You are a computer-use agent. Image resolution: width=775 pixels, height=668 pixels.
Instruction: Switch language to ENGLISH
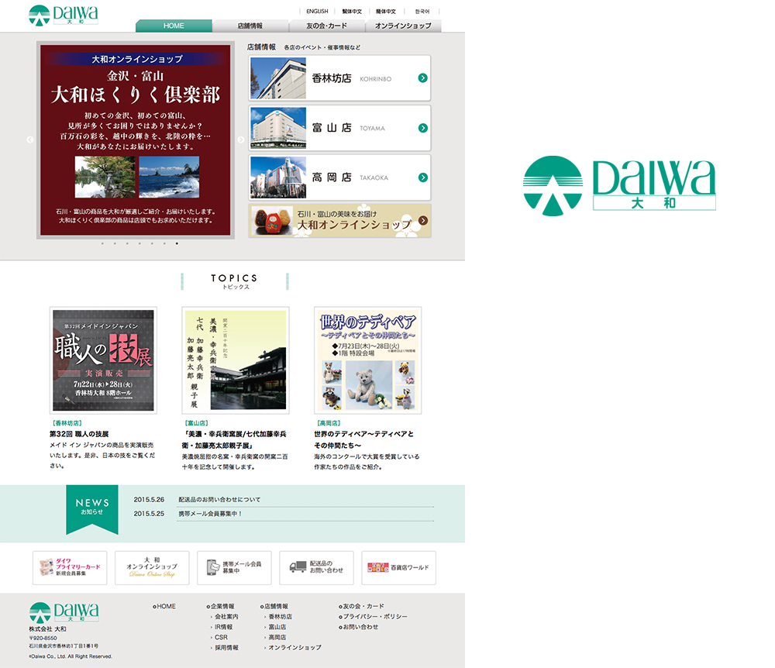point(317,11)
